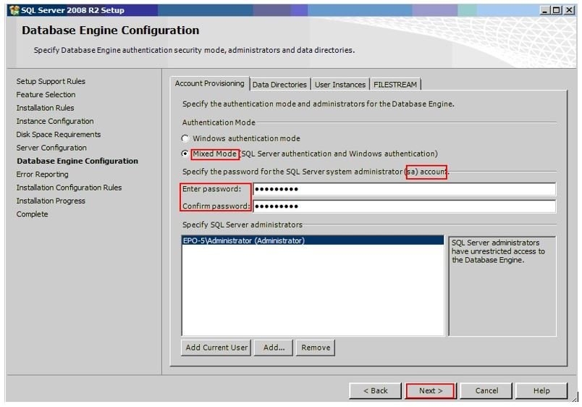Click the Enter password field
This screenshot has height=407, width=582.
click(404, 190)
